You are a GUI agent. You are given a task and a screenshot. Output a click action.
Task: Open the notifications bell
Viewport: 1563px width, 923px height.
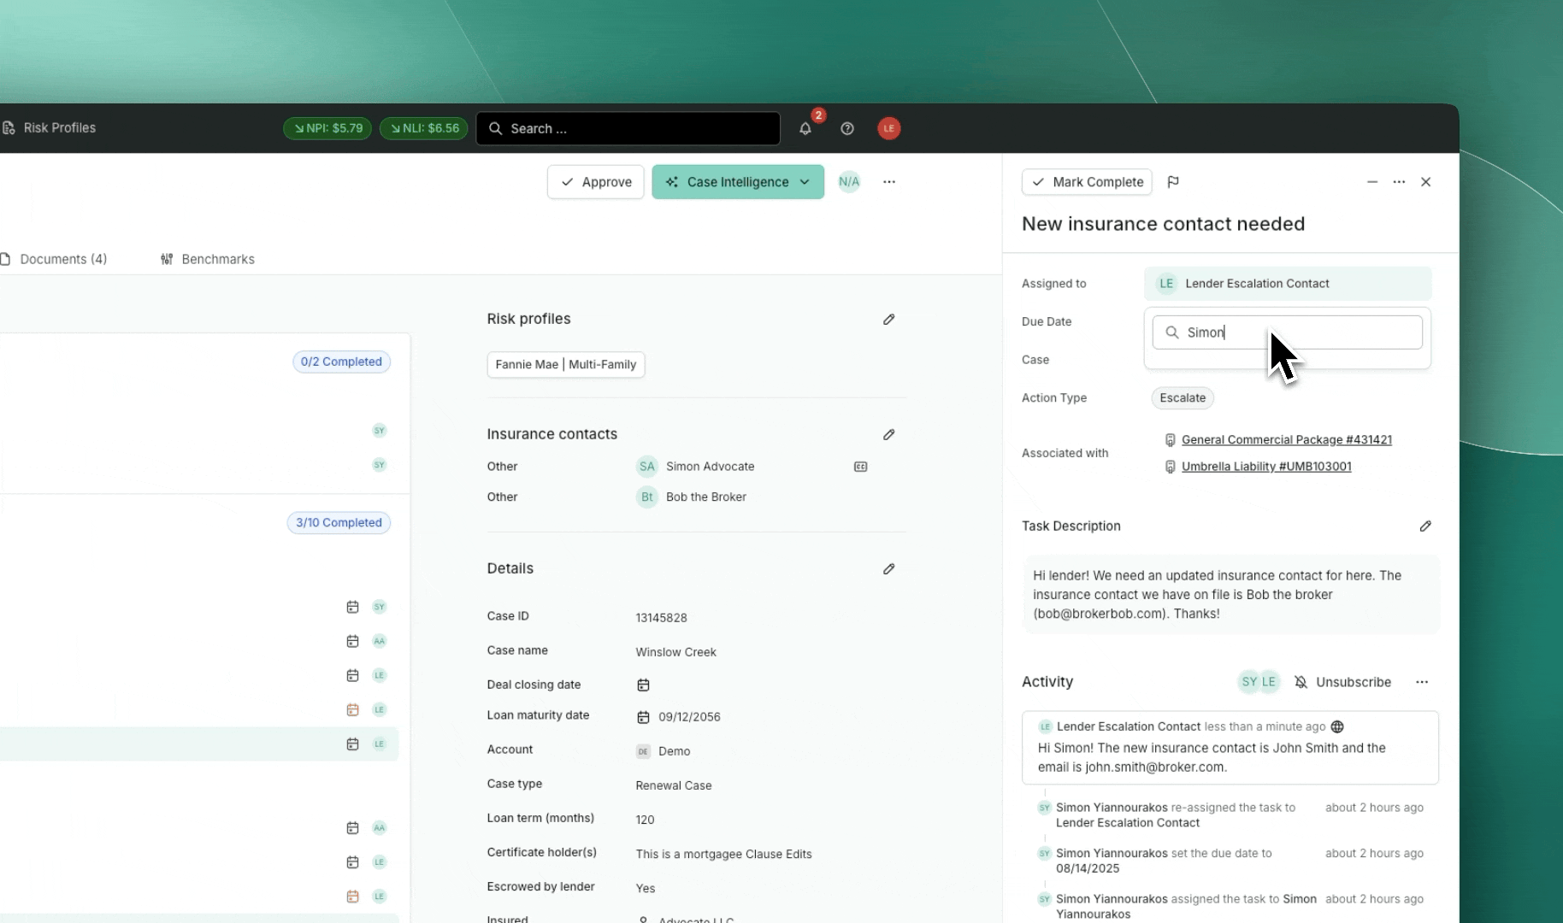click(805, 128)
